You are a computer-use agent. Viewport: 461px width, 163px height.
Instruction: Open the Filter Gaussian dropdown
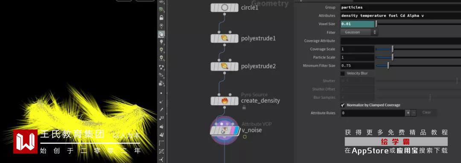click(x=359, y=32)
